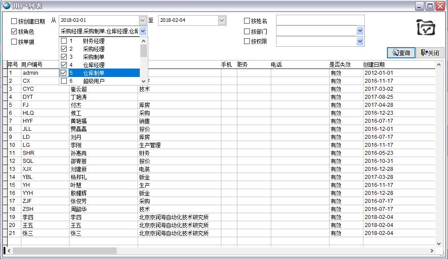Click the 查询 search button
The image size is (448, 259).
(x=401, y=53)
